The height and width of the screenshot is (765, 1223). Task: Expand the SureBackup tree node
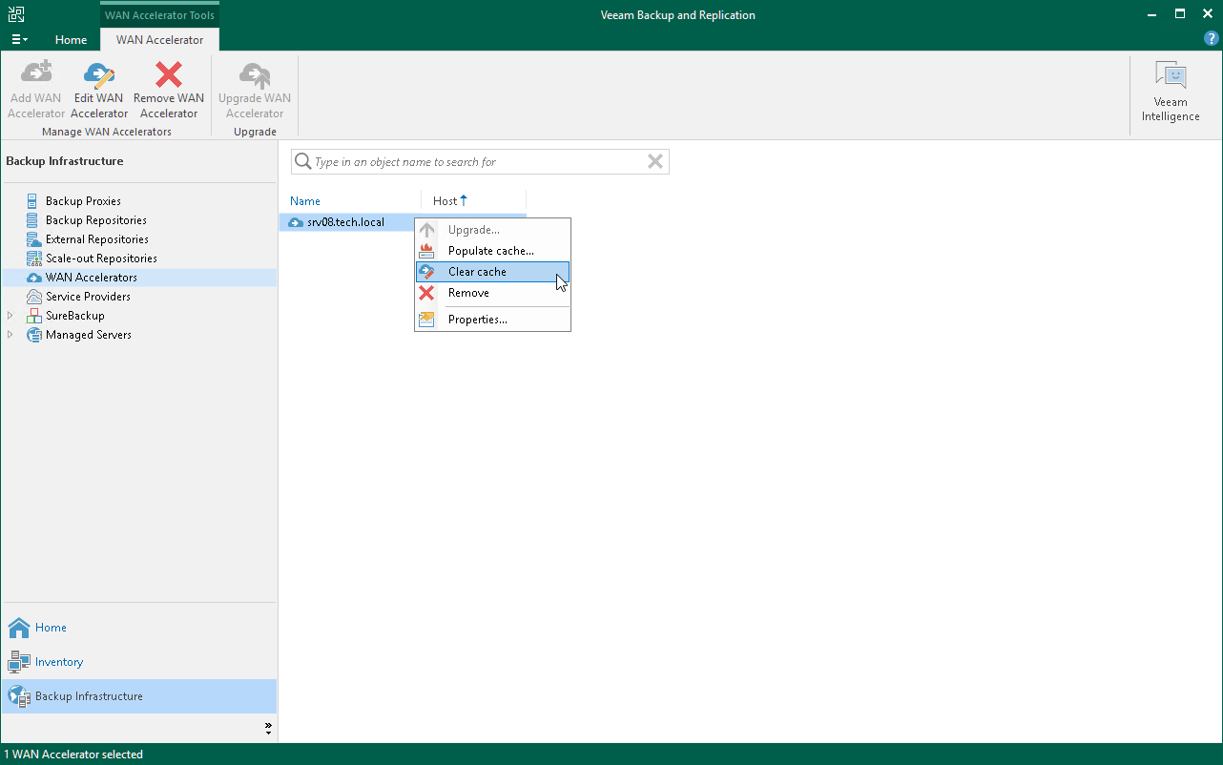tap(10, 316)
